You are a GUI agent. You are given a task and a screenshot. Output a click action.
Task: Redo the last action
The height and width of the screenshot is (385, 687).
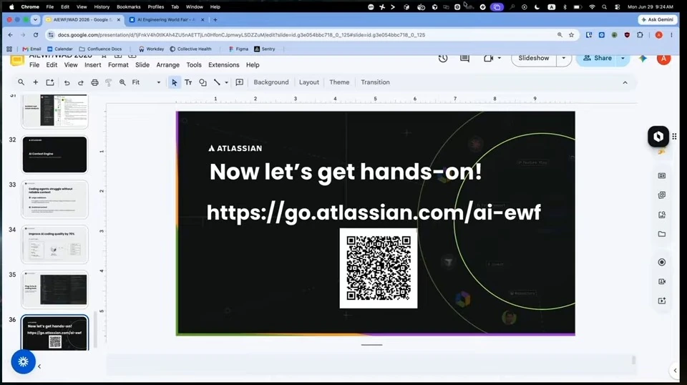click(x=81, y=82)
